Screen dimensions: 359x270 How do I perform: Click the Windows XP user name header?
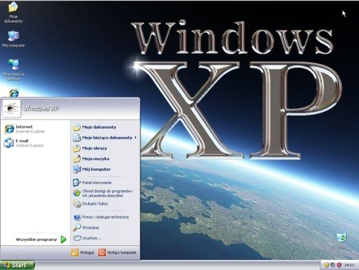point(41,108)
